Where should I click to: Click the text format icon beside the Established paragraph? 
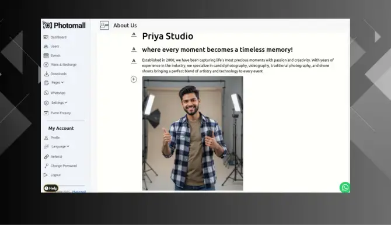[x=134, y=61]
